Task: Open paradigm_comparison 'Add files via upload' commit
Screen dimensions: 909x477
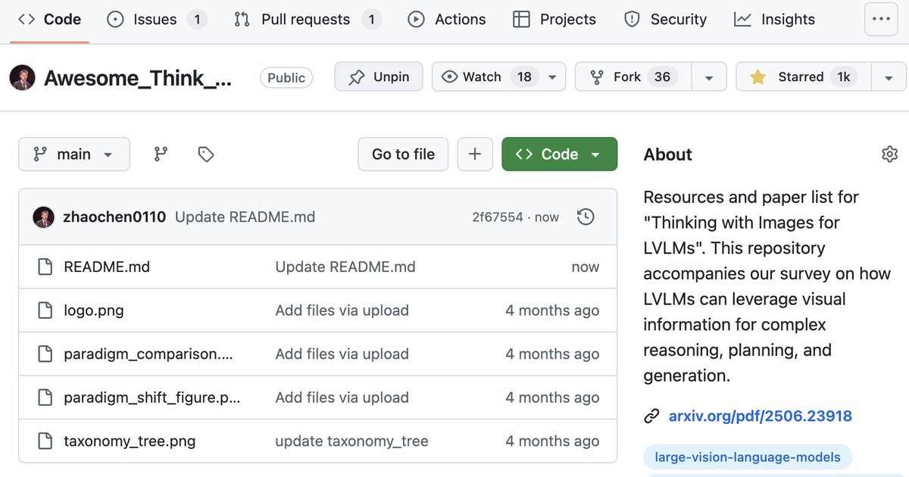Action: coord(342,354)
